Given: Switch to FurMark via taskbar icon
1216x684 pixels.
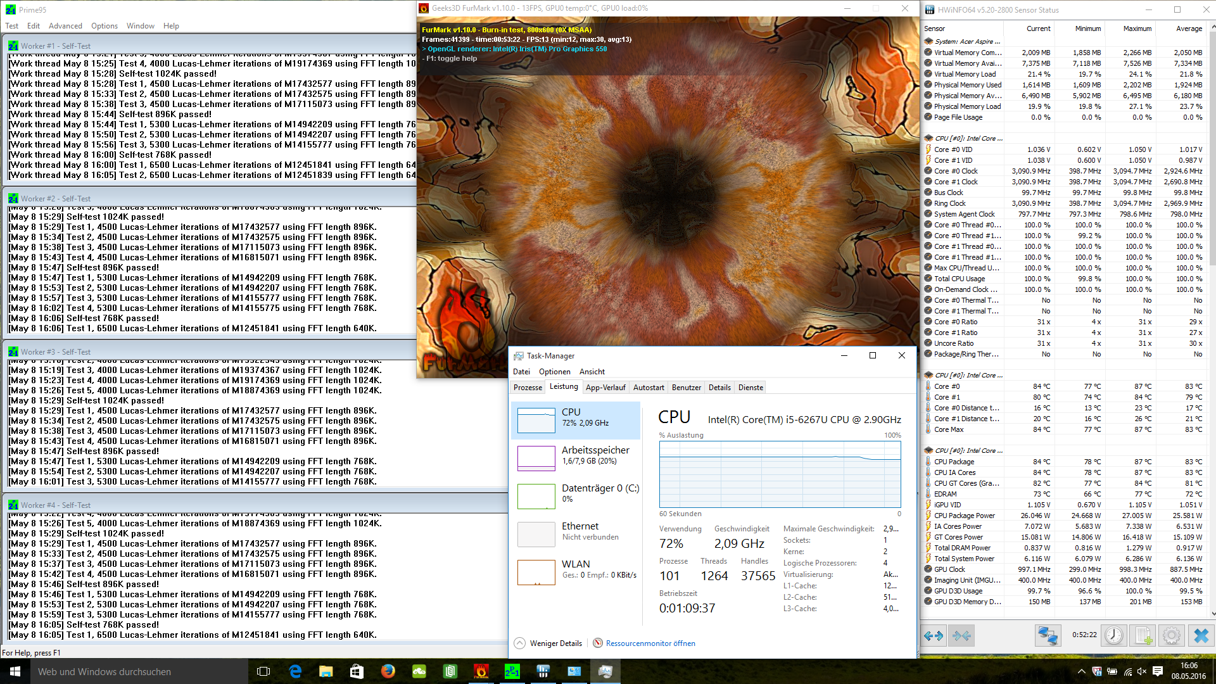Looking at the screenshot, I should pos(481,671).
